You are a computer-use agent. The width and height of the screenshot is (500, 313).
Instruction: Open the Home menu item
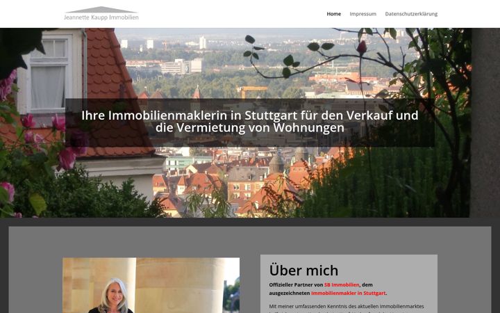[333, 14]
